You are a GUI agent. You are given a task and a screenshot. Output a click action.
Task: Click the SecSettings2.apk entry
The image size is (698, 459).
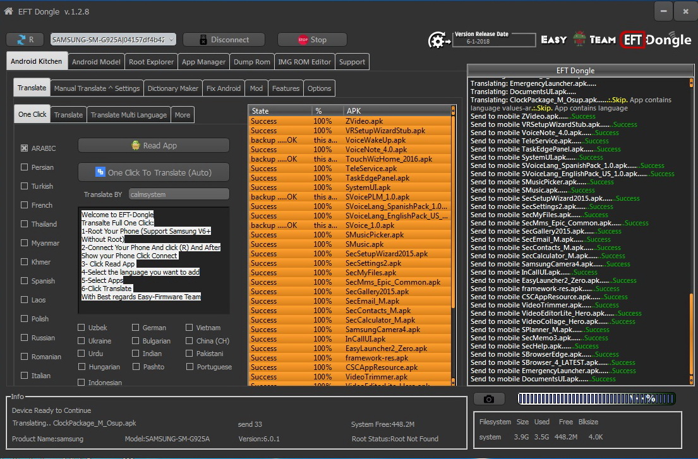click(x=350, y=263)
